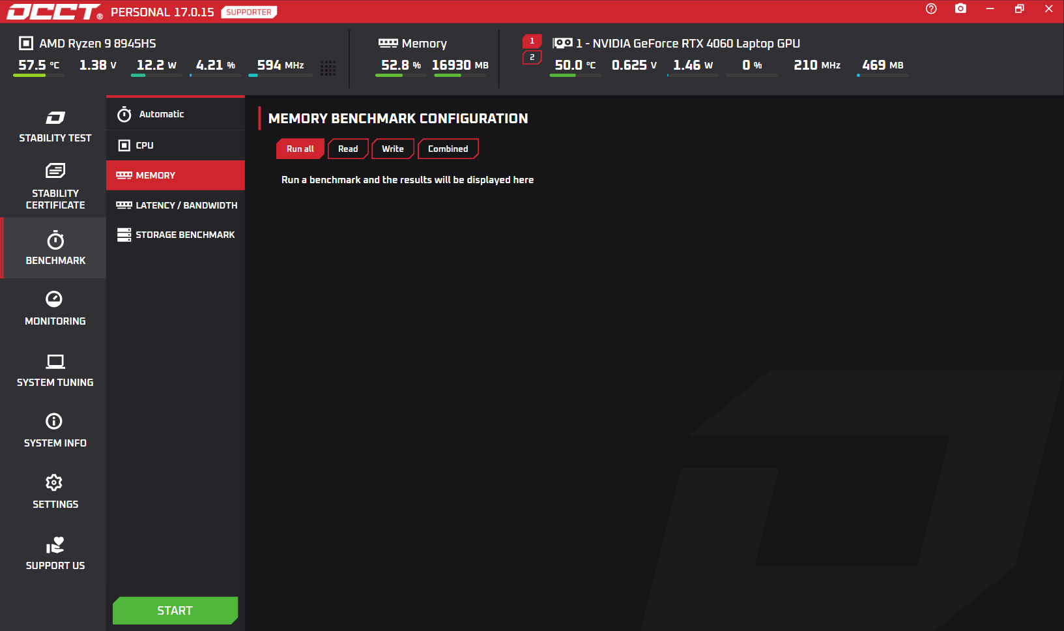Select the Latency / Bandwidth benchmark
This screenshot has width=1064, height=631.
click(x=176, y=205)
